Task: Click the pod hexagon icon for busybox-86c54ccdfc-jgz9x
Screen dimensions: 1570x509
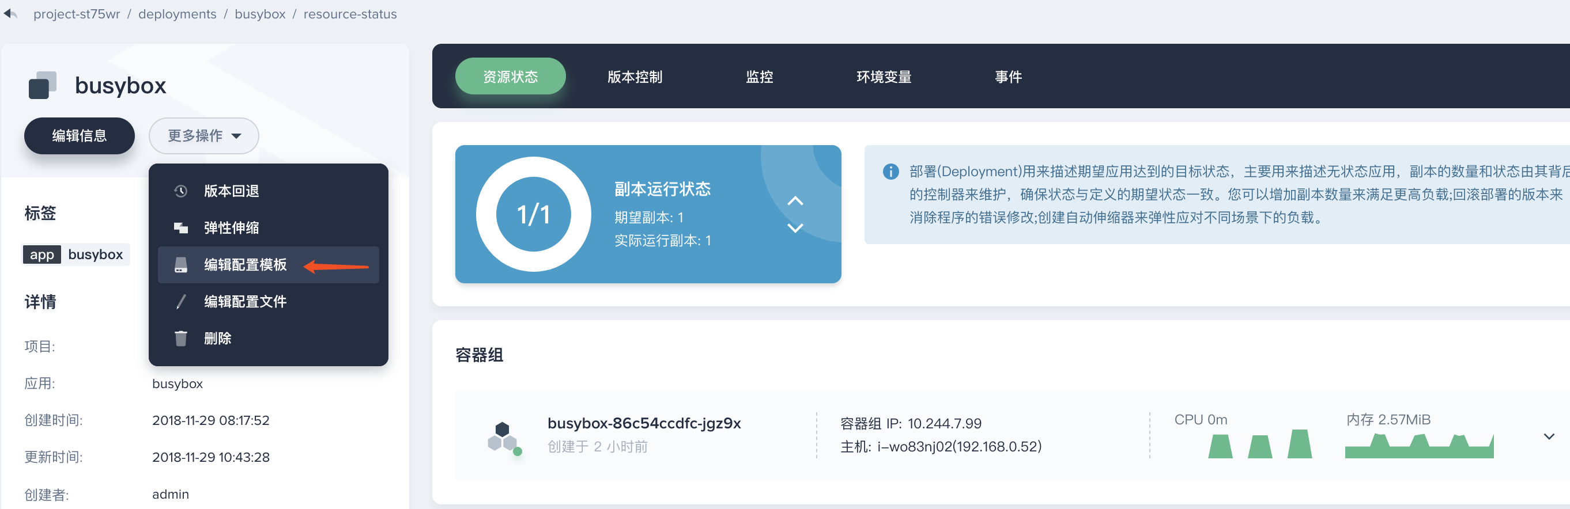Action: tap(504, 438)
